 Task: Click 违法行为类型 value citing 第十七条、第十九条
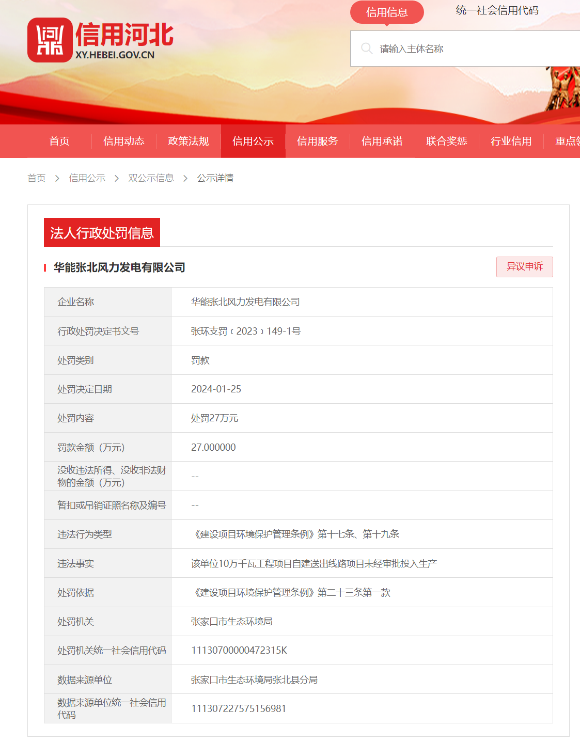(295, 534)
